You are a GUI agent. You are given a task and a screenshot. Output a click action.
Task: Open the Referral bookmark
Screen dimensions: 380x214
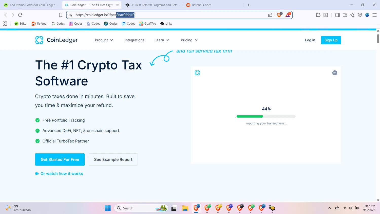coord(39,24)
